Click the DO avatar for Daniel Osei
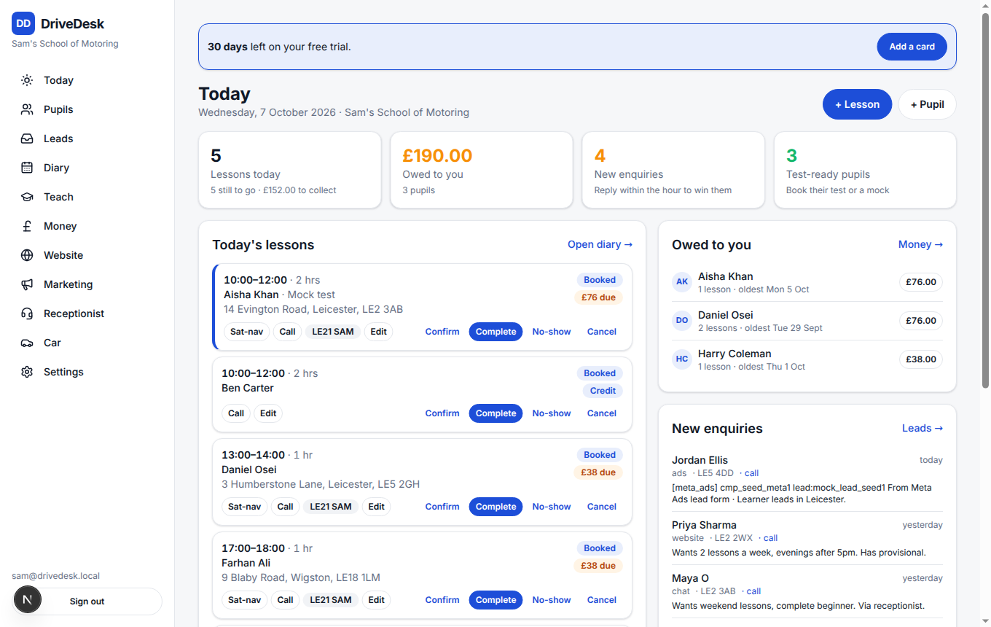The width and height of the screenshot is (991, 627). [682, 321]
